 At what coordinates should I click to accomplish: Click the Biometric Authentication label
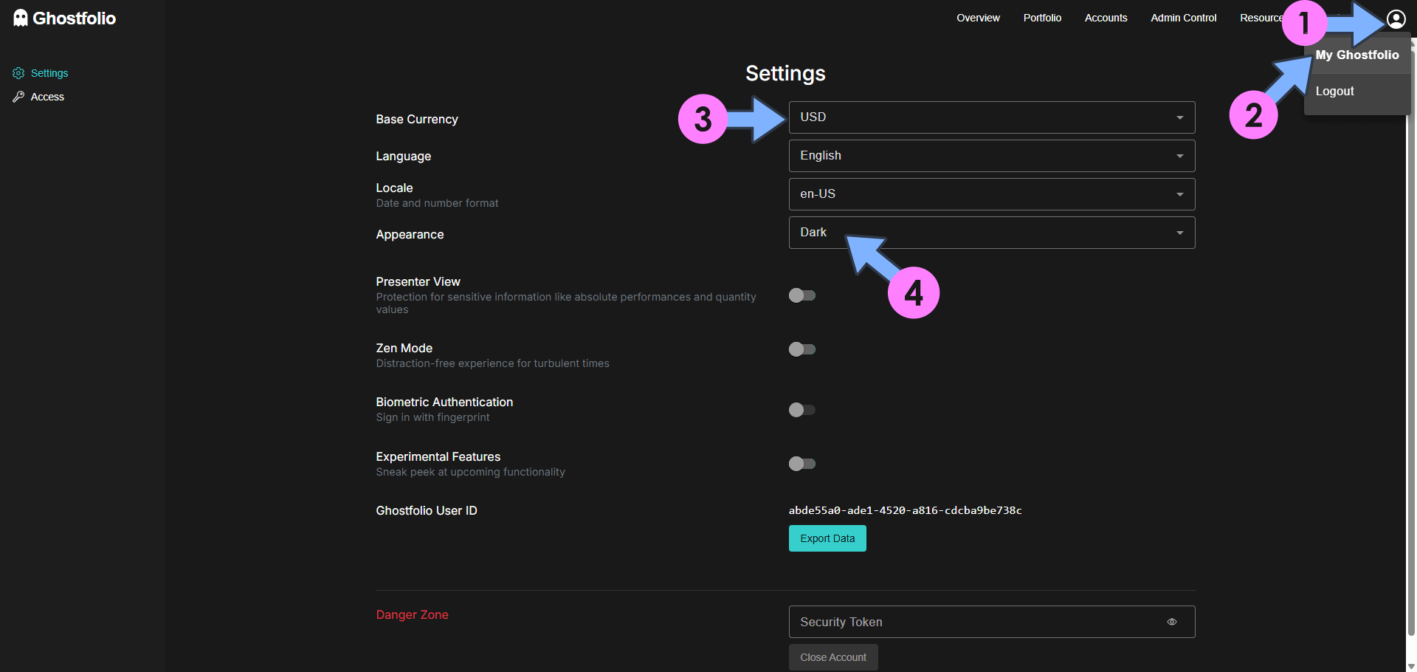(x=444, y=402)
